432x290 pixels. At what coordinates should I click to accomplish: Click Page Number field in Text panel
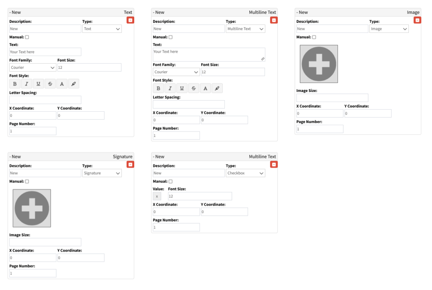point(33,131)
